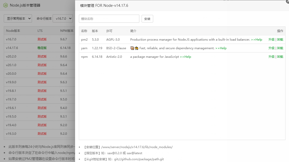
Task: Click 升级 for the yarn module
Action: 271,48
